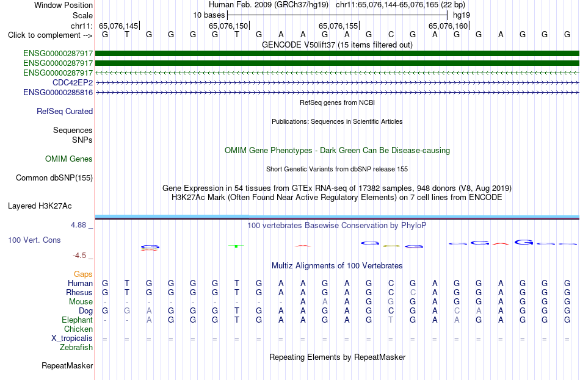Open the Common dbSNP(155) track label
The height and width of the screenshot is (380, 580).
pos(54,178)
